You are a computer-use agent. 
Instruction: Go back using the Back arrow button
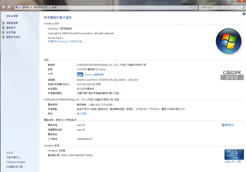4,8
